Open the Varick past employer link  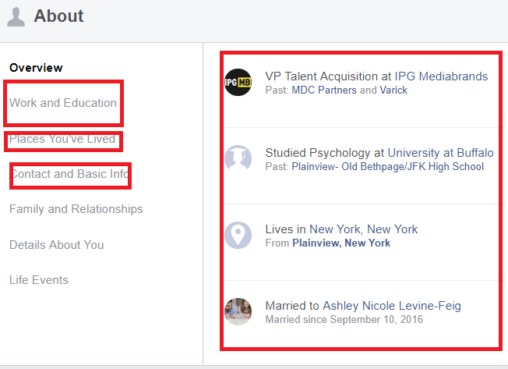point(393,90)
